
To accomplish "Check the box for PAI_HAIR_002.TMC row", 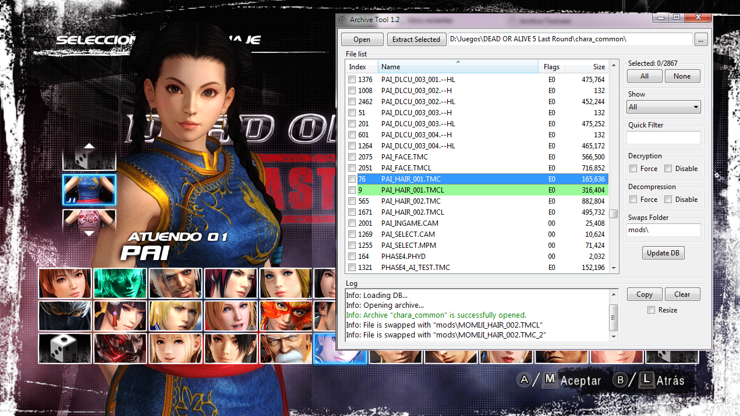I will [x=352, y=201].
